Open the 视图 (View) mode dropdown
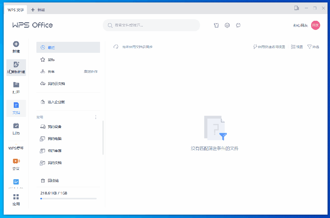330x218 pixels. (297, 47)
